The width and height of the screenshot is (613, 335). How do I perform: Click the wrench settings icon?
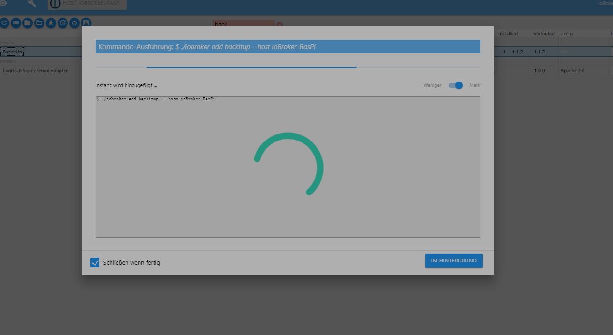pyautogui.click(x=32, y=4)
